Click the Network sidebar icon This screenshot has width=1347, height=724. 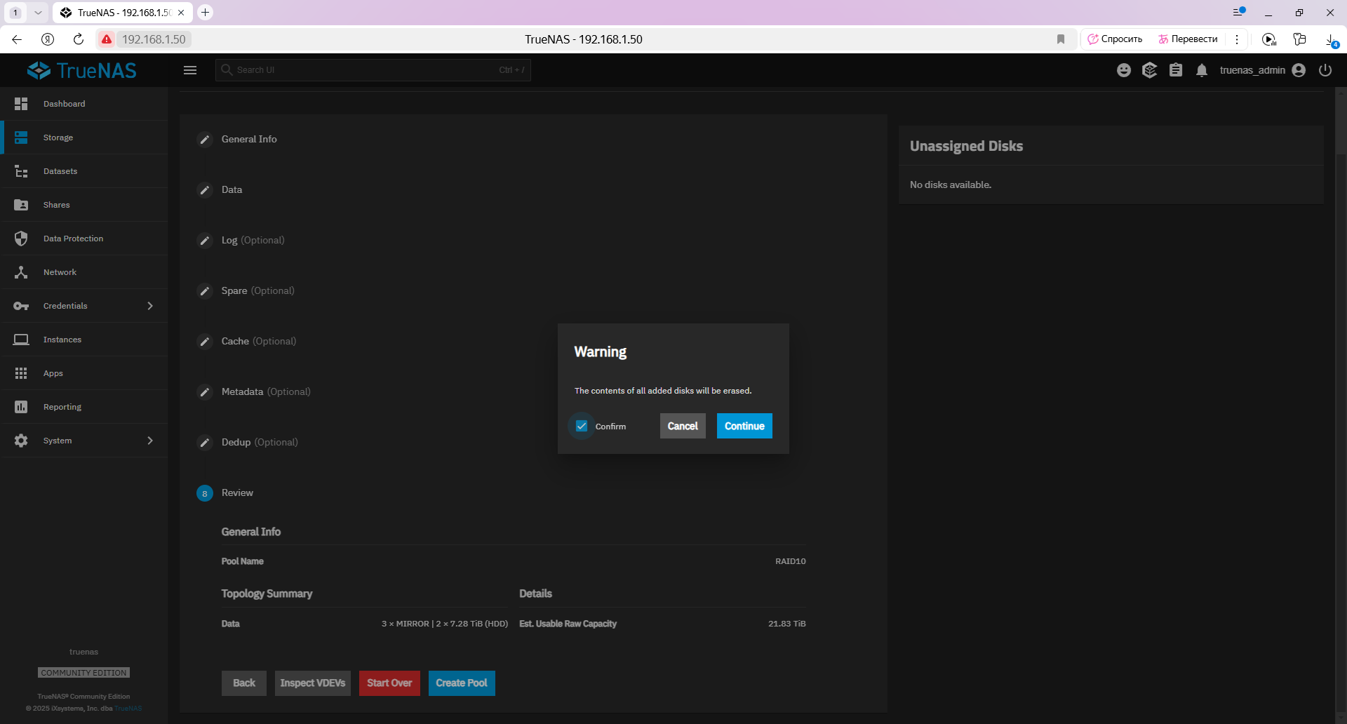pyautogui.click(x=21, y=272)
